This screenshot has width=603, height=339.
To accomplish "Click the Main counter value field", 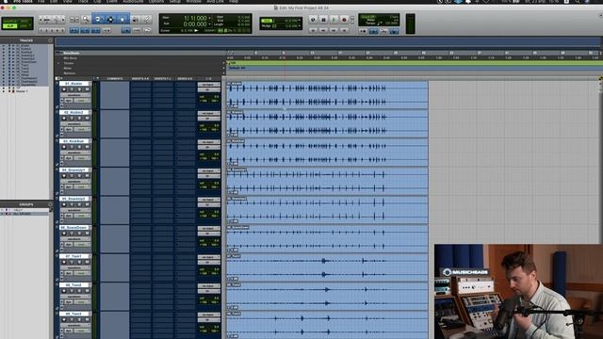I will click(x=195, y=18).
